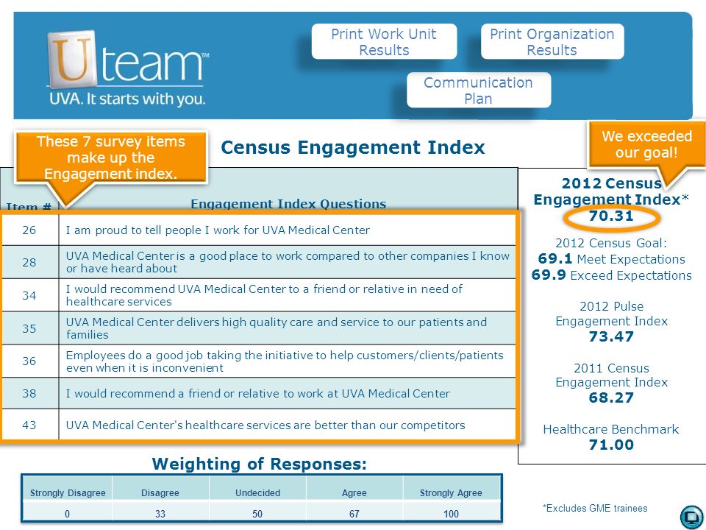Click the Healthcare Benchmark label
The image size is (706, 530).
611,429
